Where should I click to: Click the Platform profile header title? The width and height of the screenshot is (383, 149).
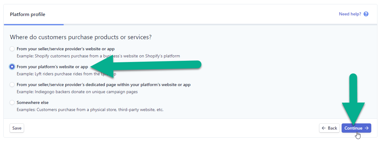(27, 14)
